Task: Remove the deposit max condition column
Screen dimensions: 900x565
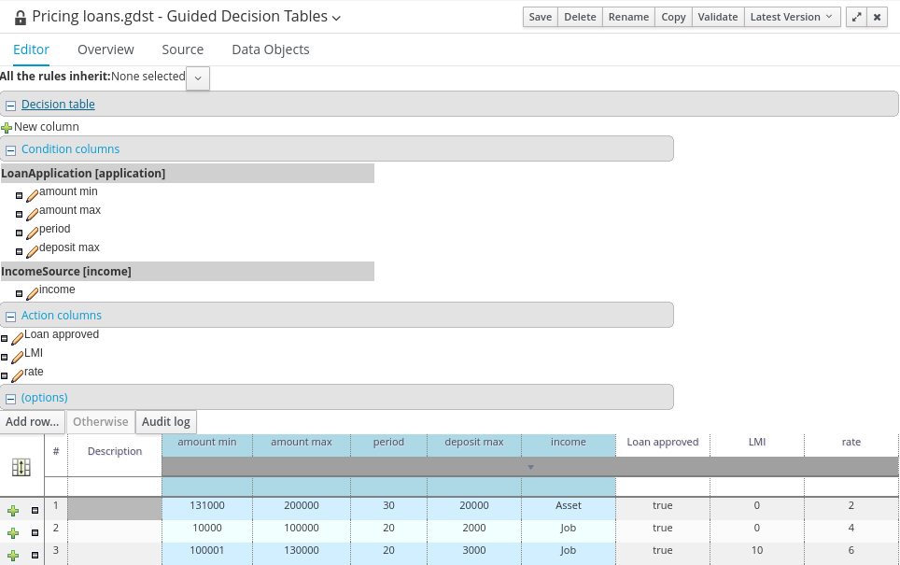Action: [x=19, y=251]
